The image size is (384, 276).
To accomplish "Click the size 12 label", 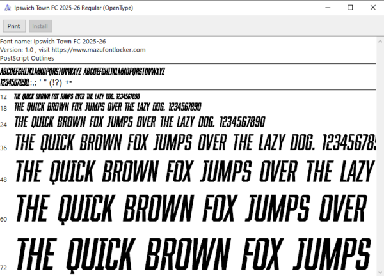I will (3, 97).
